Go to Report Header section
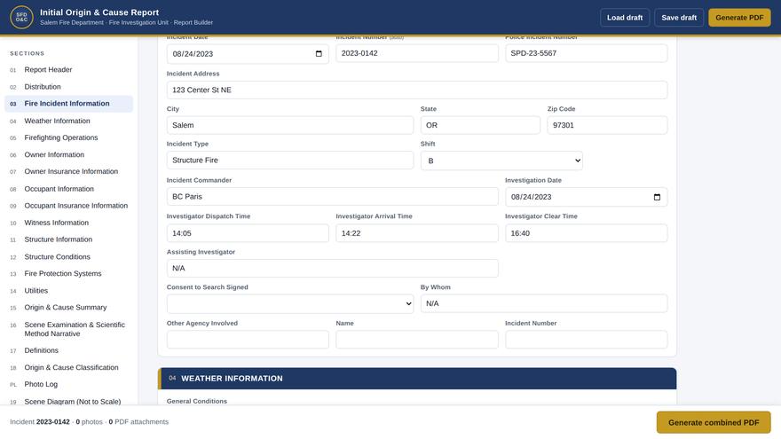This screenshot has height=439, width=781. (68, 70)
